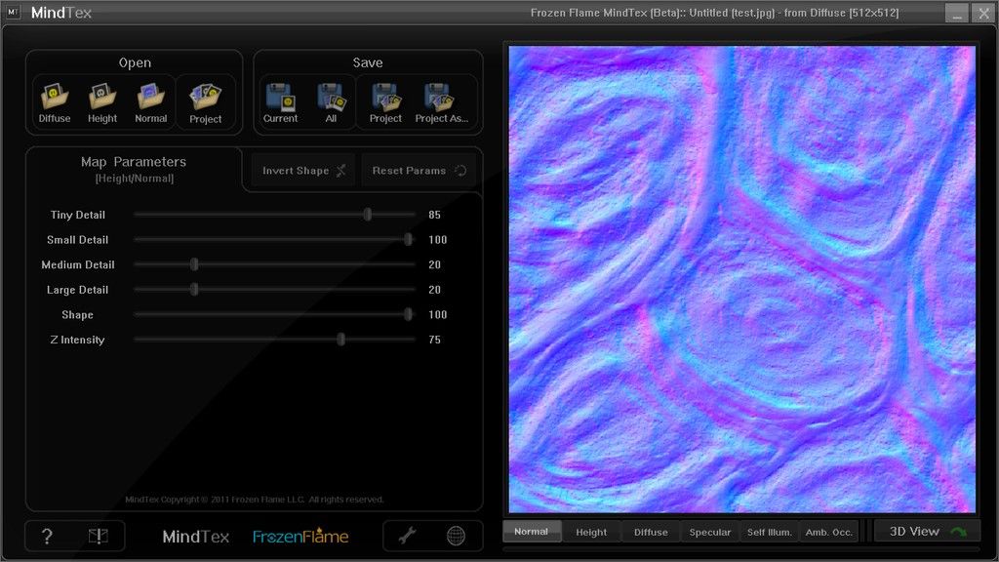Switch to the Normal map tab

532,532
